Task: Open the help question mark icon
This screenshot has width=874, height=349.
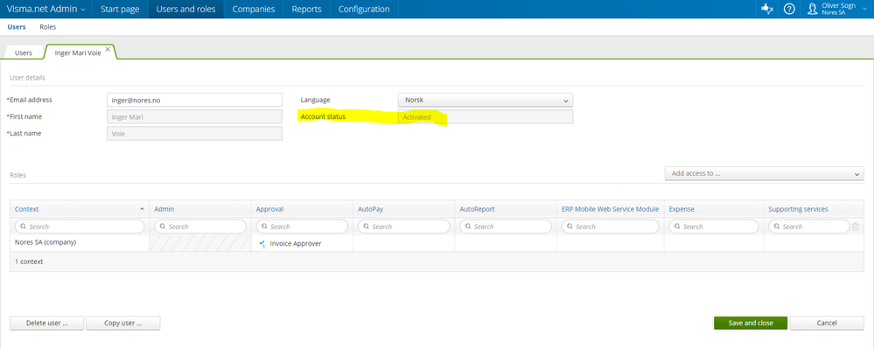Action: coord(789,10)
